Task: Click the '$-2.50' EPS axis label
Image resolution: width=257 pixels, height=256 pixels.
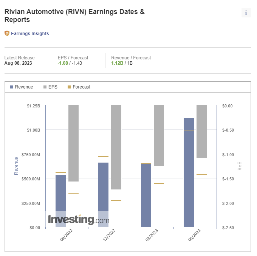Action: click(x=228, y=228)
